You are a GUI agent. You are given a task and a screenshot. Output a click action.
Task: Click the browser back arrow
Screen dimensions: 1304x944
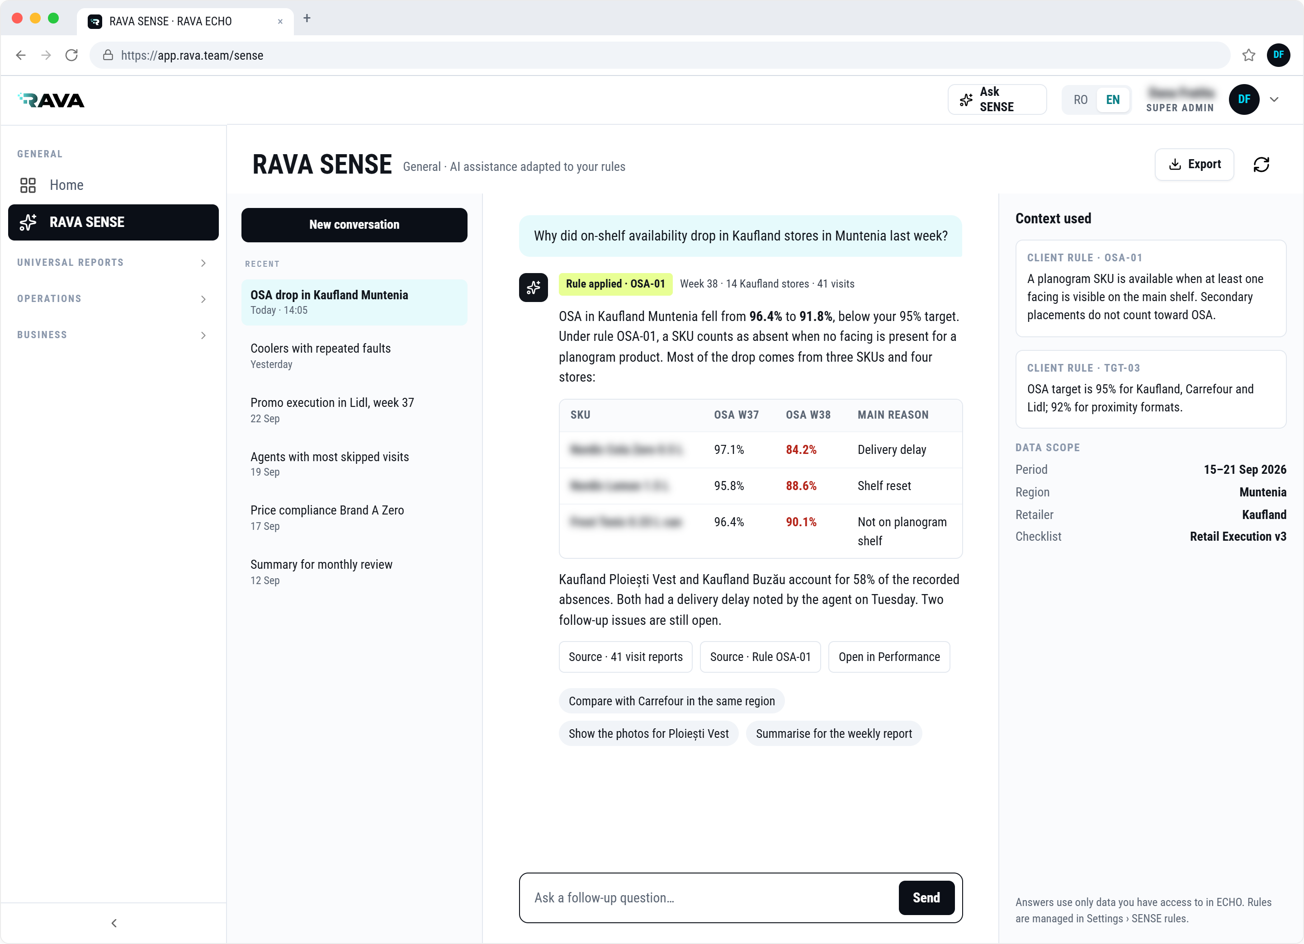pos(21,55)
